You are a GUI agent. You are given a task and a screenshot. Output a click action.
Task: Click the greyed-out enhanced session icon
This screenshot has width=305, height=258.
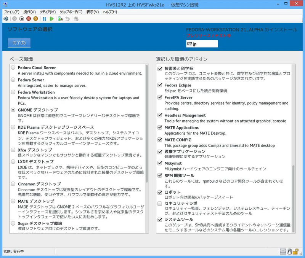pyautogui.click(x=76, y=19)
